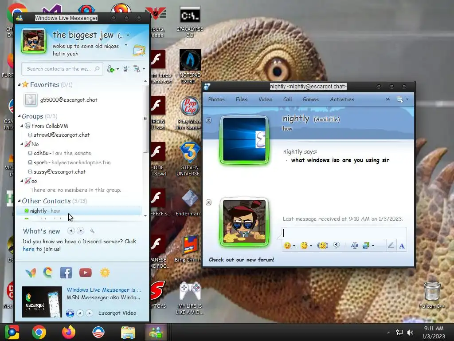This screenshot has width=454, height=341.
Task: Open the STEVEN UNIVERSE desktop icon
Action: [188, 159]
